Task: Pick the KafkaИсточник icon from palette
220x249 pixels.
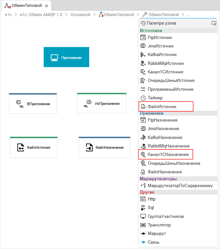Action: pyautogui.click(x=143, y=55)
